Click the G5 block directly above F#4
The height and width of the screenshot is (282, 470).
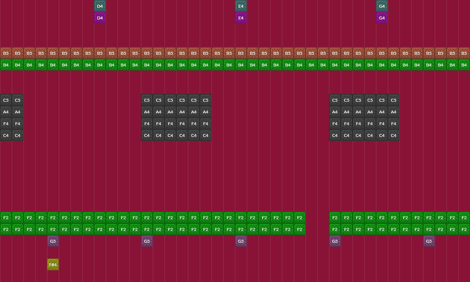point(53,241)
